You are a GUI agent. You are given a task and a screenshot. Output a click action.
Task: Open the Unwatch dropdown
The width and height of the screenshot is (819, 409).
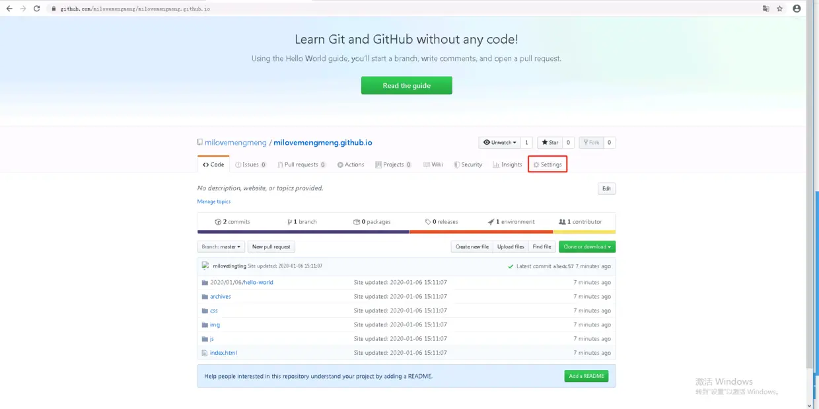499,142
